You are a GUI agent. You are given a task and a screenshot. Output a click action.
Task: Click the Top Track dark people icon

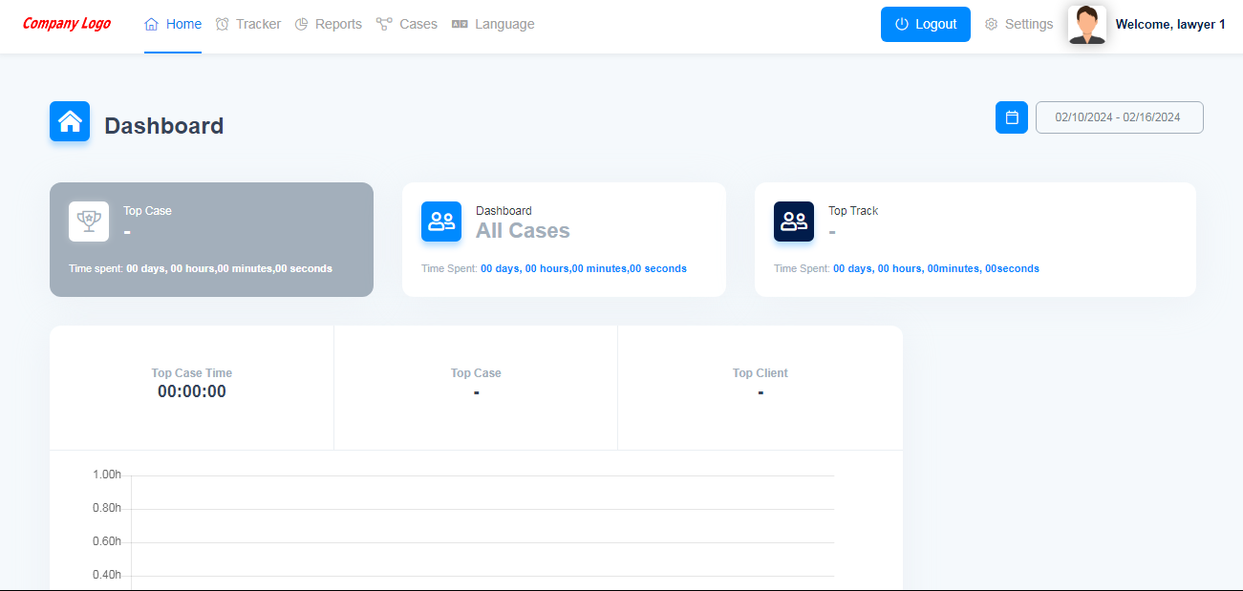[794, 222]
